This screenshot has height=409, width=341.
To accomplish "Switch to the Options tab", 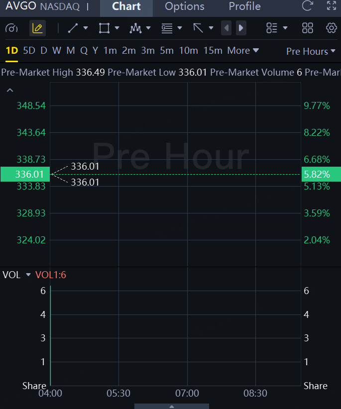I will [185, 7].
